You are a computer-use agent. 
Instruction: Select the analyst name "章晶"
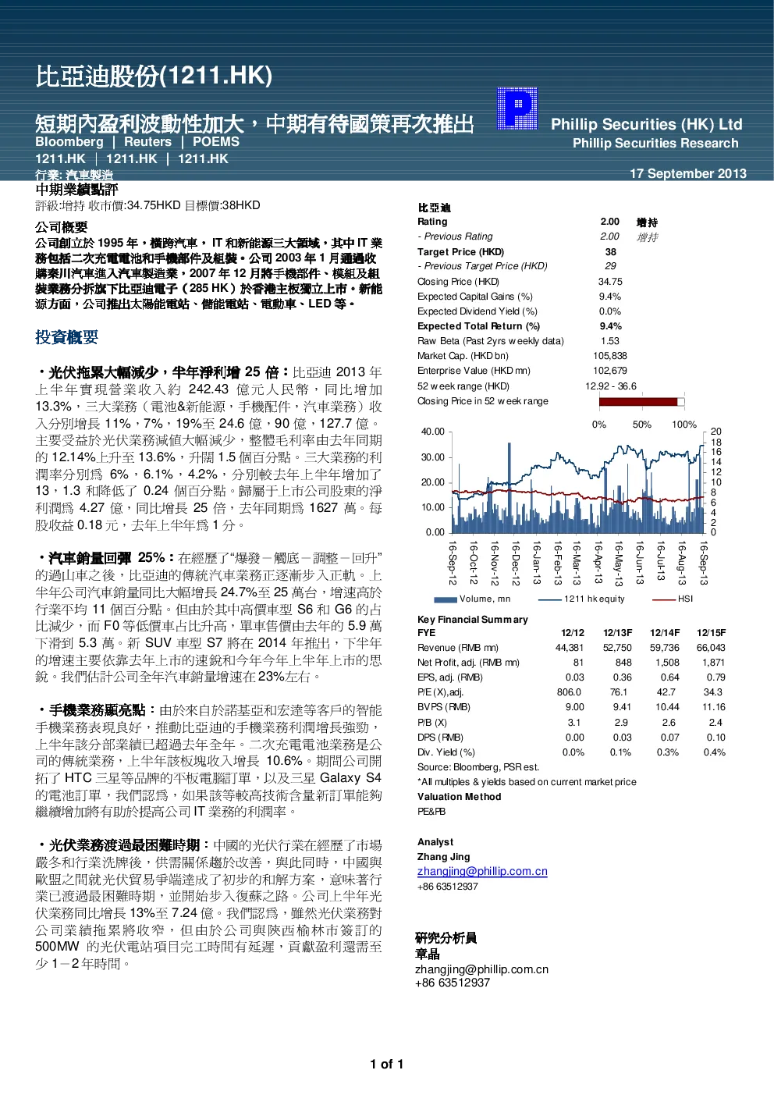428,955
